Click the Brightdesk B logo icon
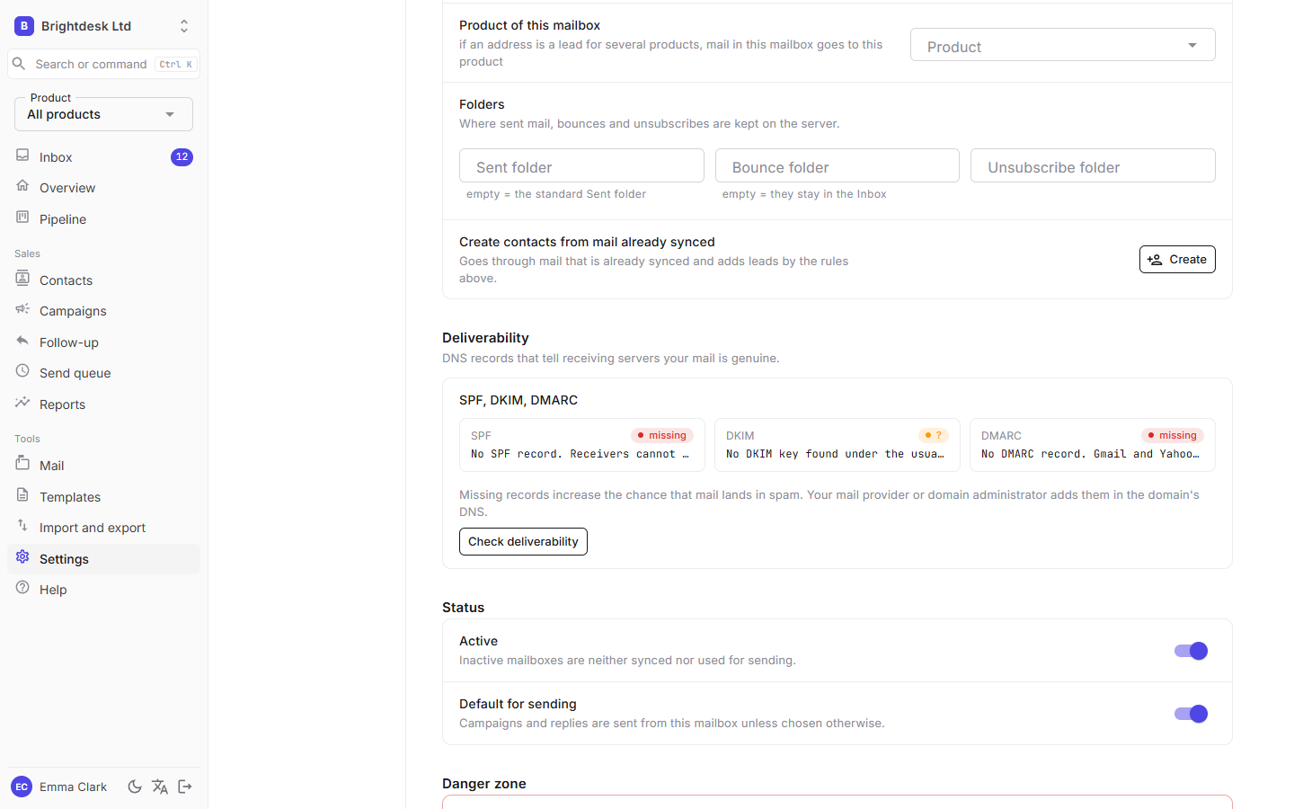 point(24,26)
